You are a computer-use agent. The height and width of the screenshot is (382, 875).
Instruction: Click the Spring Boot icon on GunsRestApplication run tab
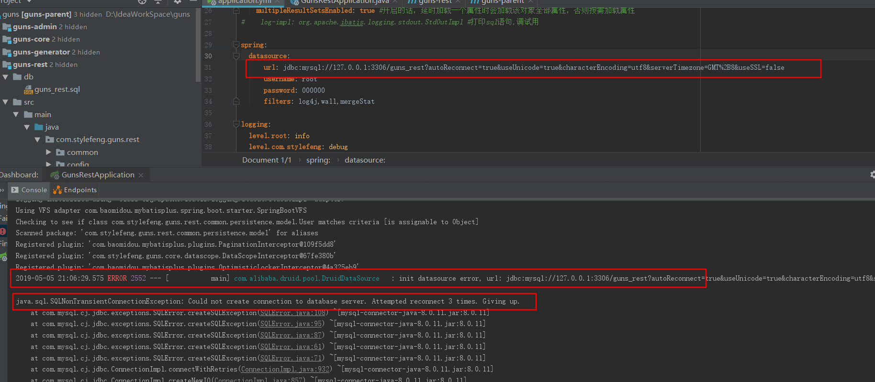[x=55, y=175]
